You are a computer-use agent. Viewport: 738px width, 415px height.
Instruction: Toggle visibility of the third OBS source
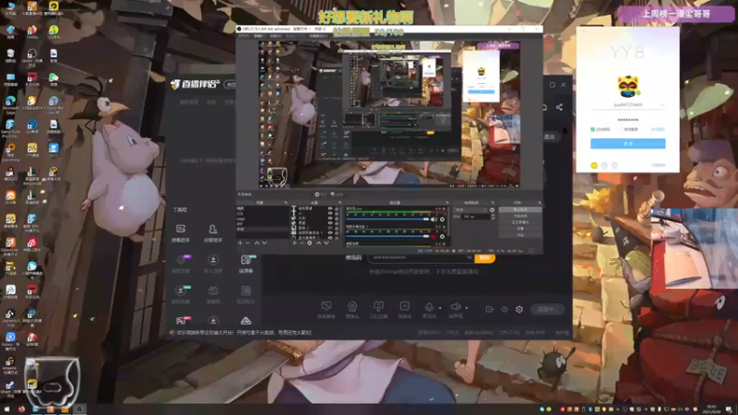[330, 218]
